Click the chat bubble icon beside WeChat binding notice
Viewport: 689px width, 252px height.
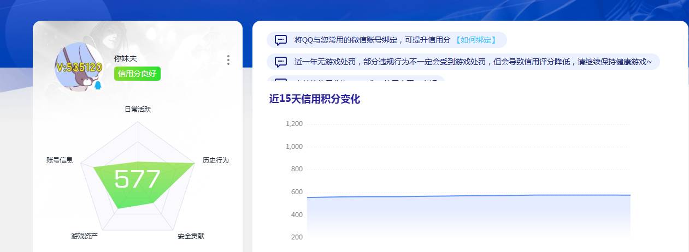point(281,40)
